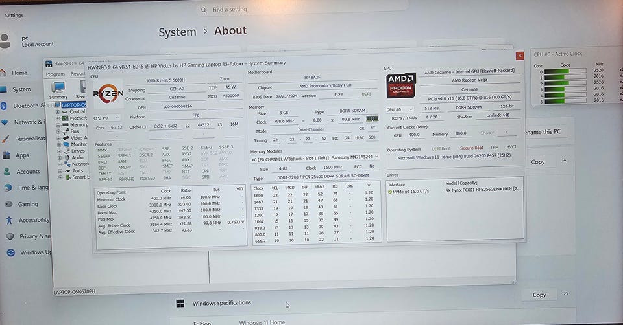This screenshot has width=623, height=325.
Task: Collapse the LAPTOP root tree node
Action: click(x=50, y=106)
